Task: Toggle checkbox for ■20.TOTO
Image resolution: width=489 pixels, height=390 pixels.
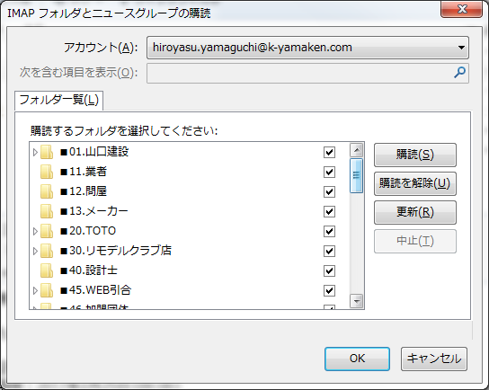Action: pos(329,231)
